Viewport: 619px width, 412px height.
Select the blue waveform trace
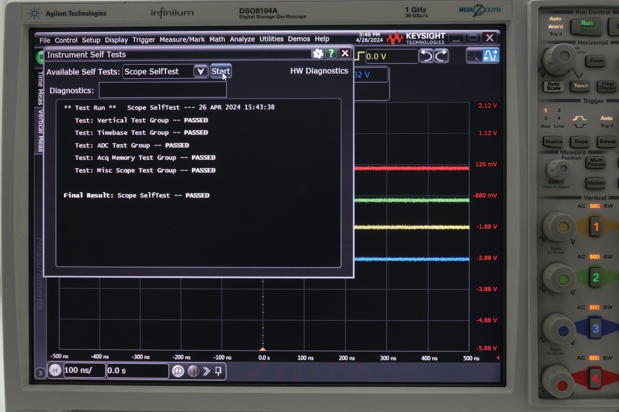pyautogui.click(x=411, y=259)
